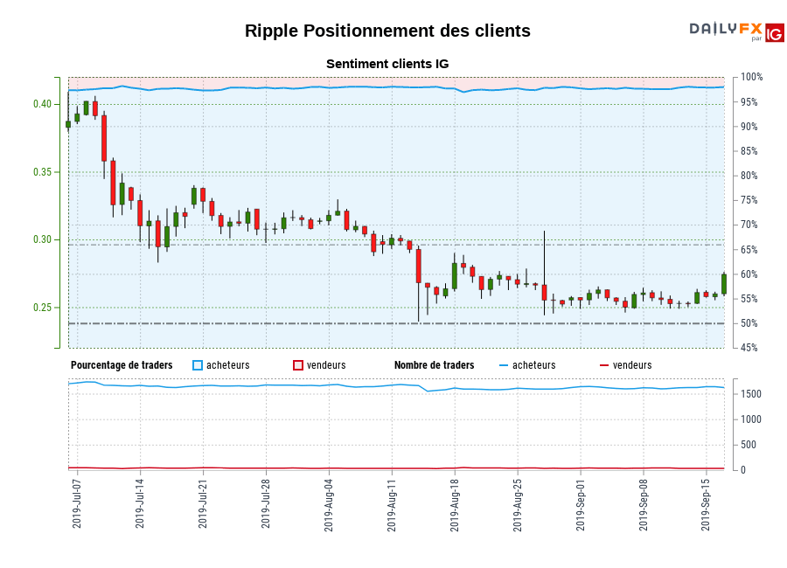Click the 80% sentiment axis label
The height and width of the screenshot is (568, 787).
(x=749, y=176)
